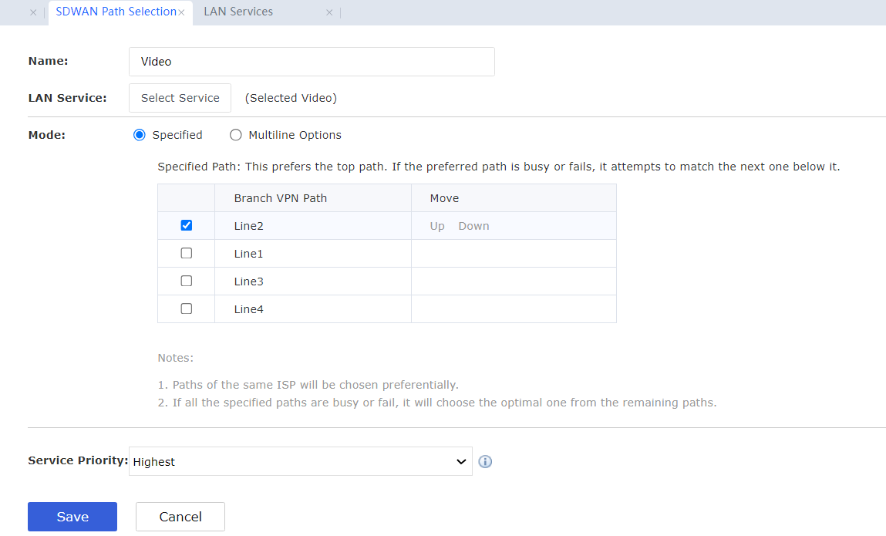Save the path selection settings
This screenshot has height=536, width=886.
(x=72, y=517)
